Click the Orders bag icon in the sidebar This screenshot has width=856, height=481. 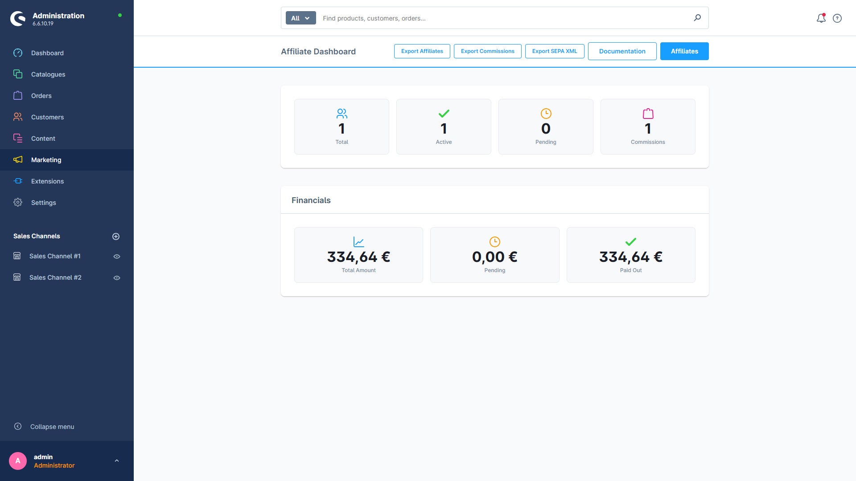coord(18,96)
